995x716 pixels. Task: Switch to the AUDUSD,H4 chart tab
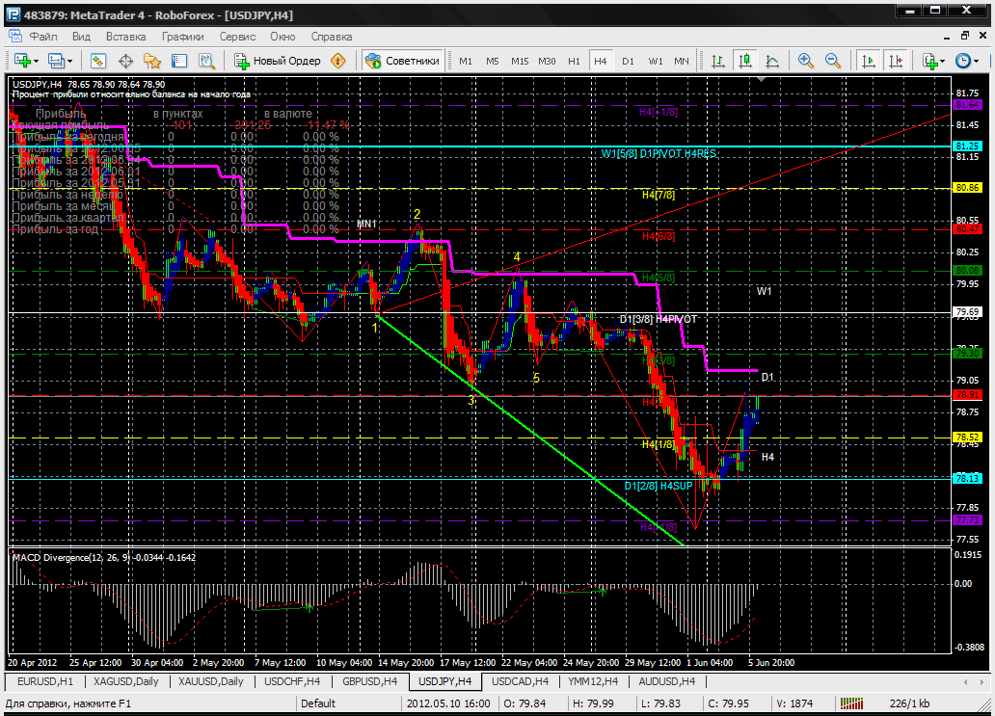click(666, 681)
